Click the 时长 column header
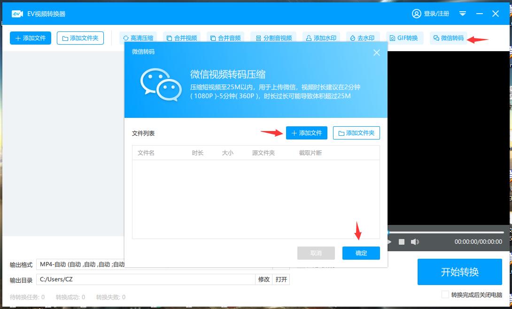This screenshot has width=512, height=309. tap(198, 153)
